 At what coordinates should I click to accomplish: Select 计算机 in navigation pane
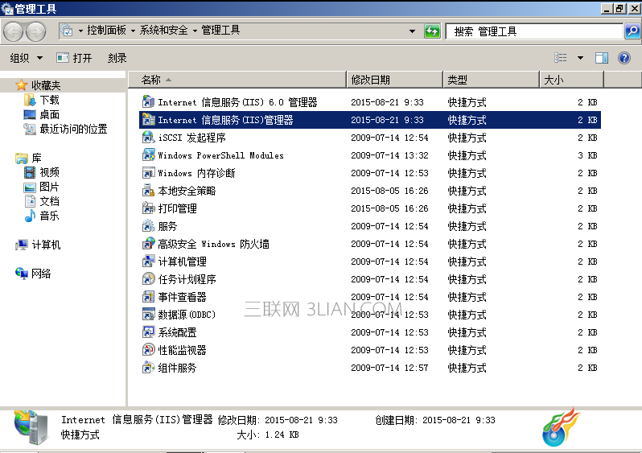(47, 245)
